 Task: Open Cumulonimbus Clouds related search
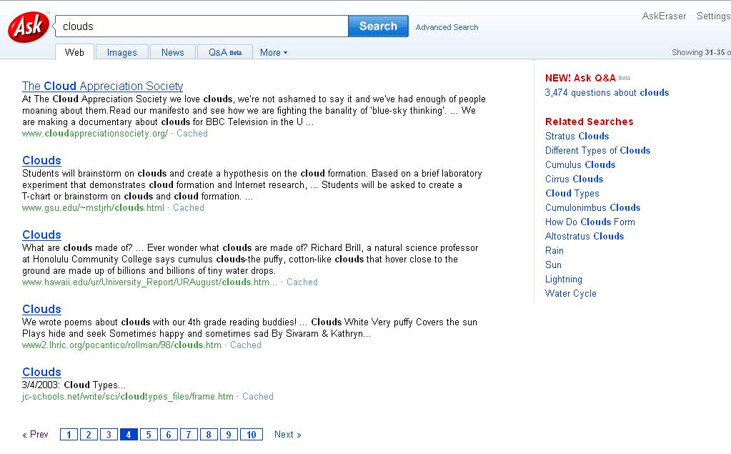pos(592,207)
